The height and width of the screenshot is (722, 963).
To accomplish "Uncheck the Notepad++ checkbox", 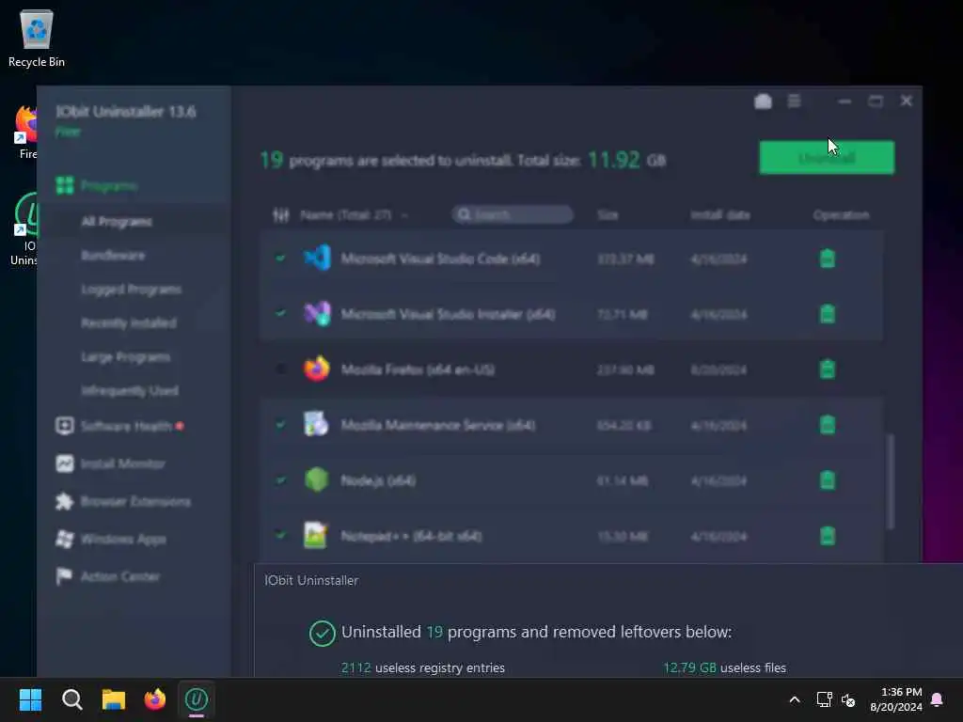I will tap(280, 535).
